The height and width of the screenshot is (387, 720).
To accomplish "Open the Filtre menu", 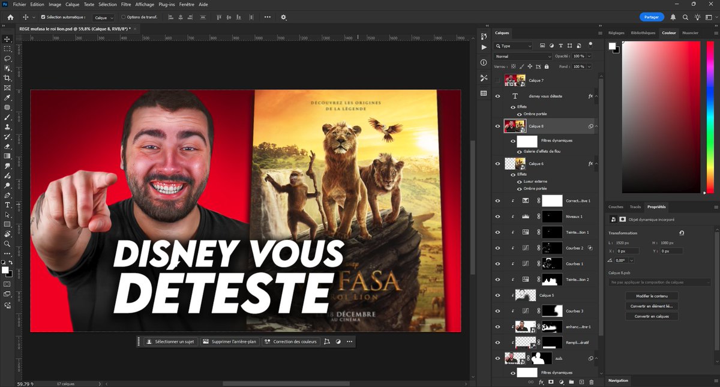I will pos(126,4).
